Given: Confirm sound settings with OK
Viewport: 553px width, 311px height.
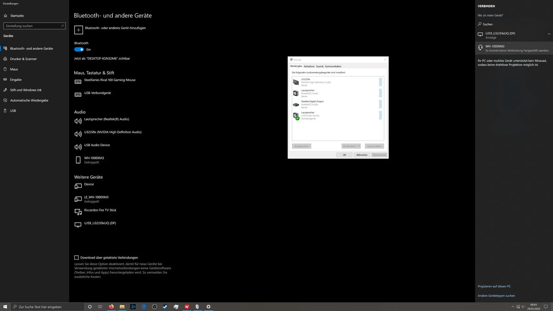Looking at the screenshot, I should tap(345, 155).
